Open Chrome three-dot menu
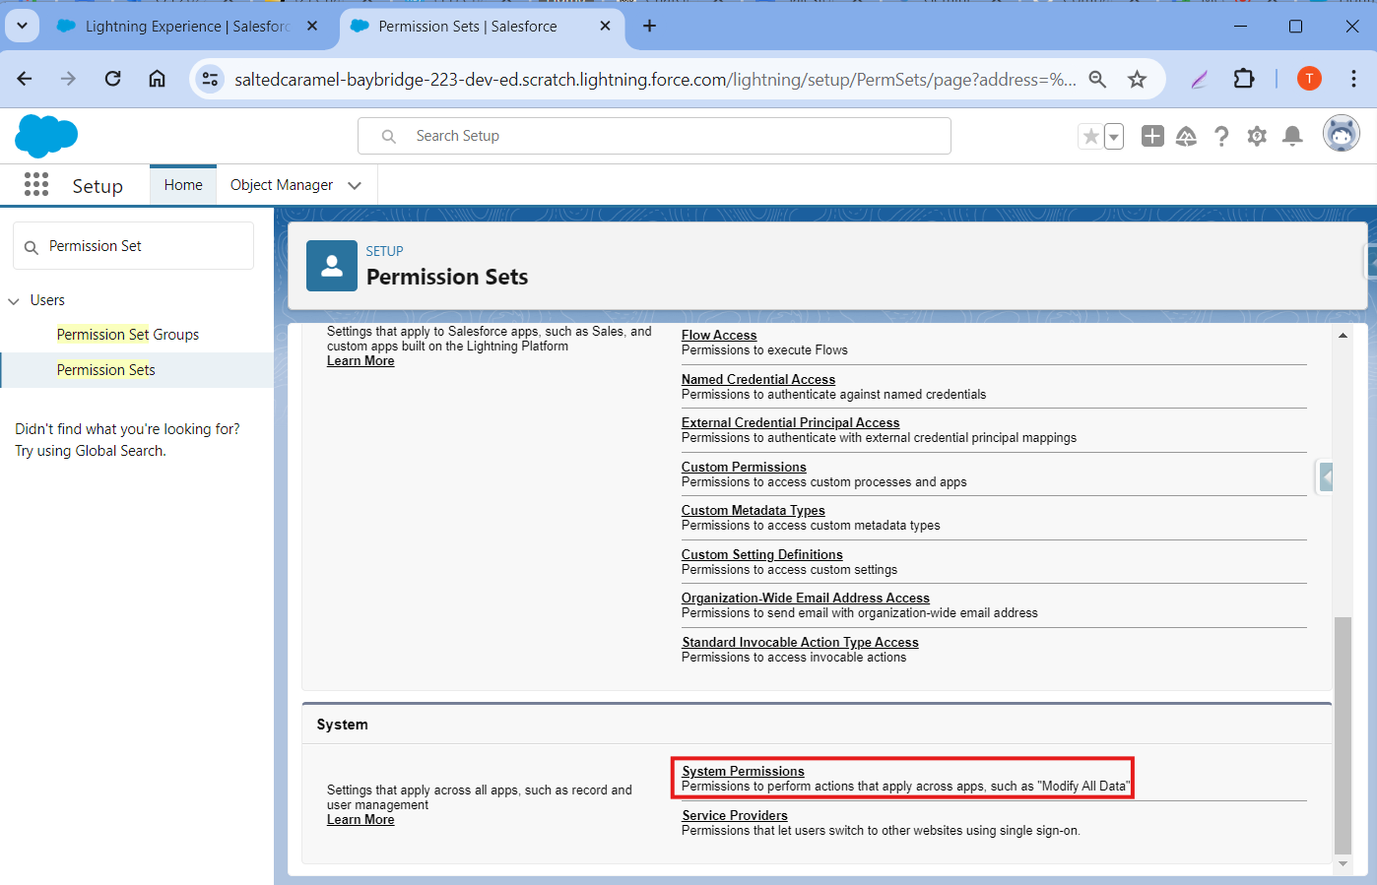Image resolution: width=1377 pixels, height=885 pixels. click(1354, 79)
